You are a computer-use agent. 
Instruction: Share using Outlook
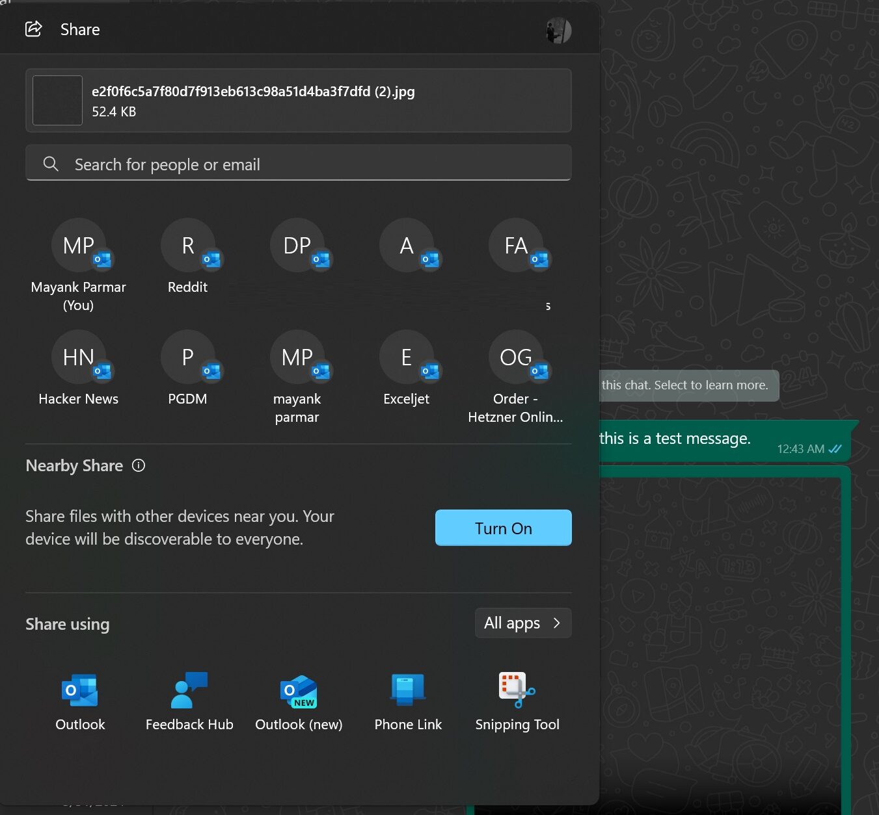pos(80,702)
